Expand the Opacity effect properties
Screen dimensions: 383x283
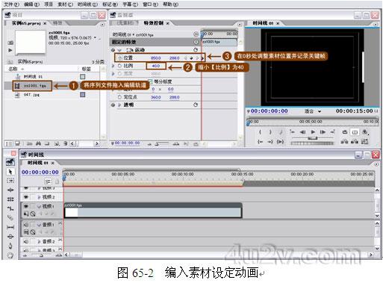(119, 105)
